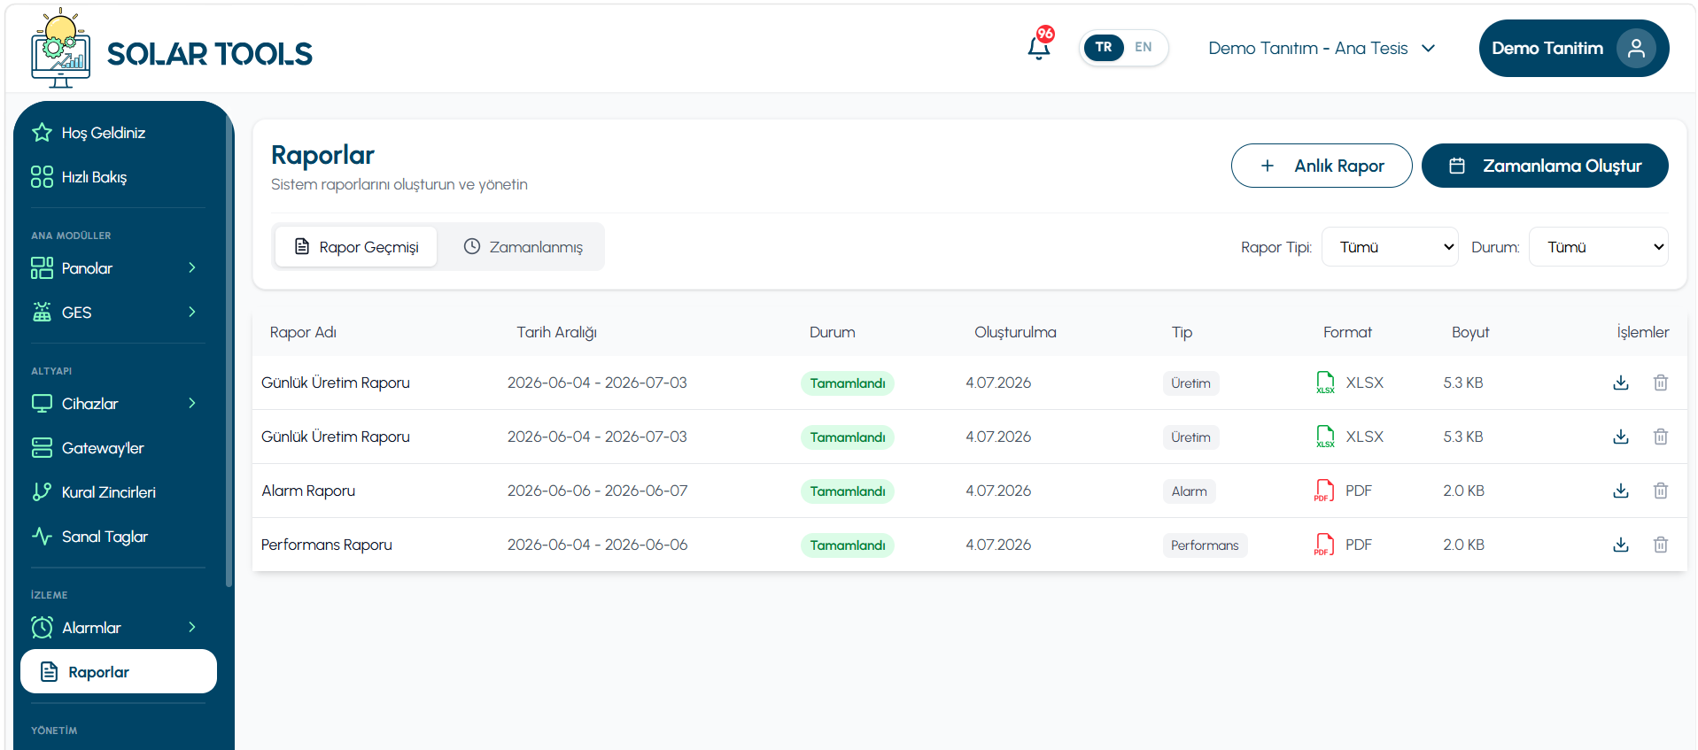This screenshot has height=750, width=1698.
Task: Click the Anlık Rapor button
Action: pyautogui.click(x=1322, y=166)
